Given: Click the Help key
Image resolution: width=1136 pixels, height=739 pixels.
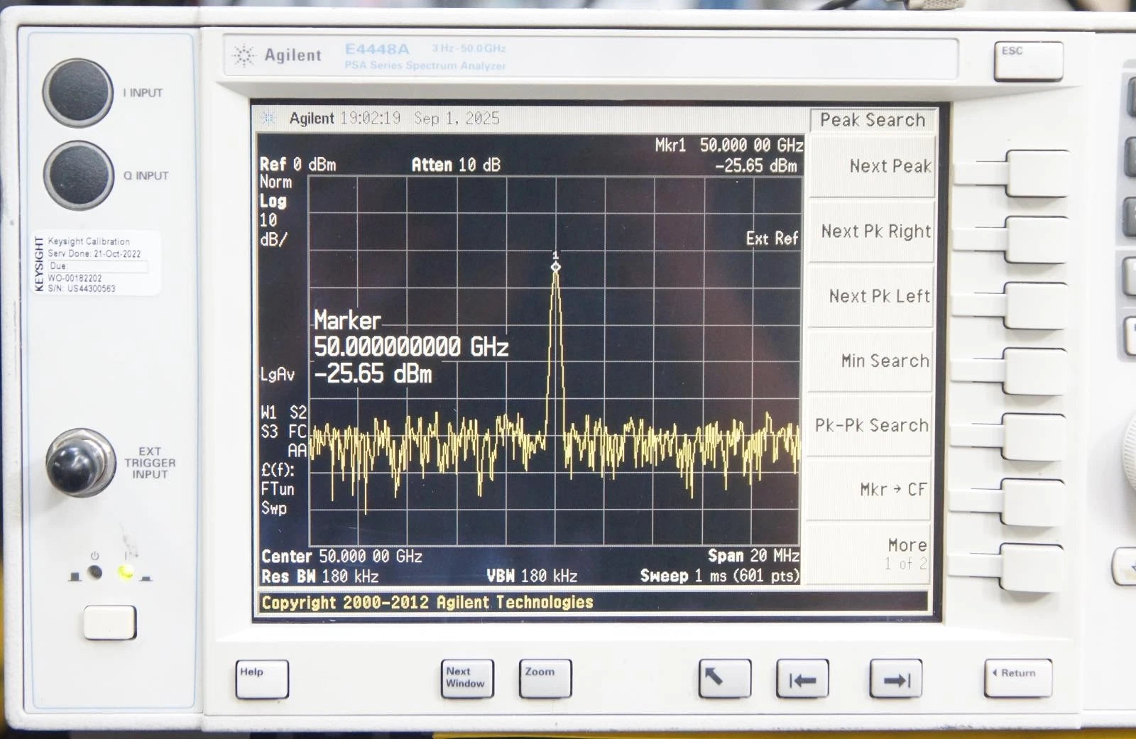Looking at the screenshot, I should click(262, 679).
